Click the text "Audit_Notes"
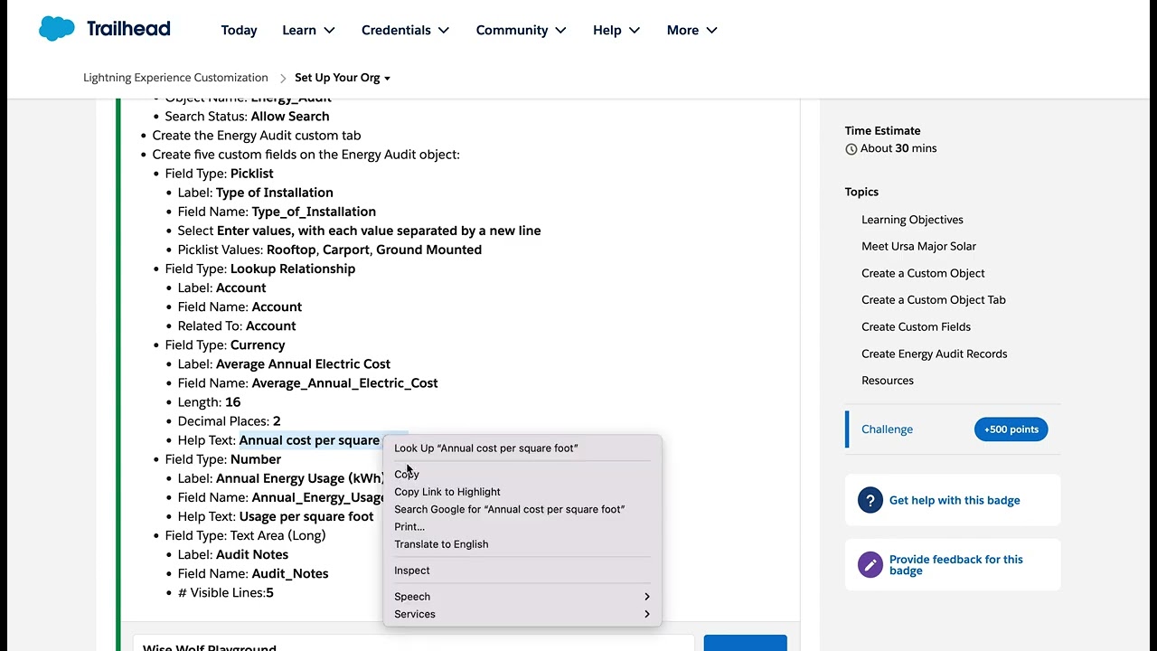The height and width of the screenshot is (651, 1157). [290, 574]
